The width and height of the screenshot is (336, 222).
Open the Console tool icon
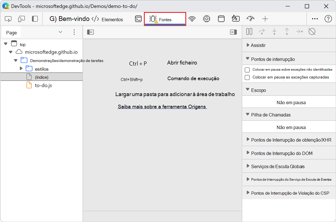[138, 19]
